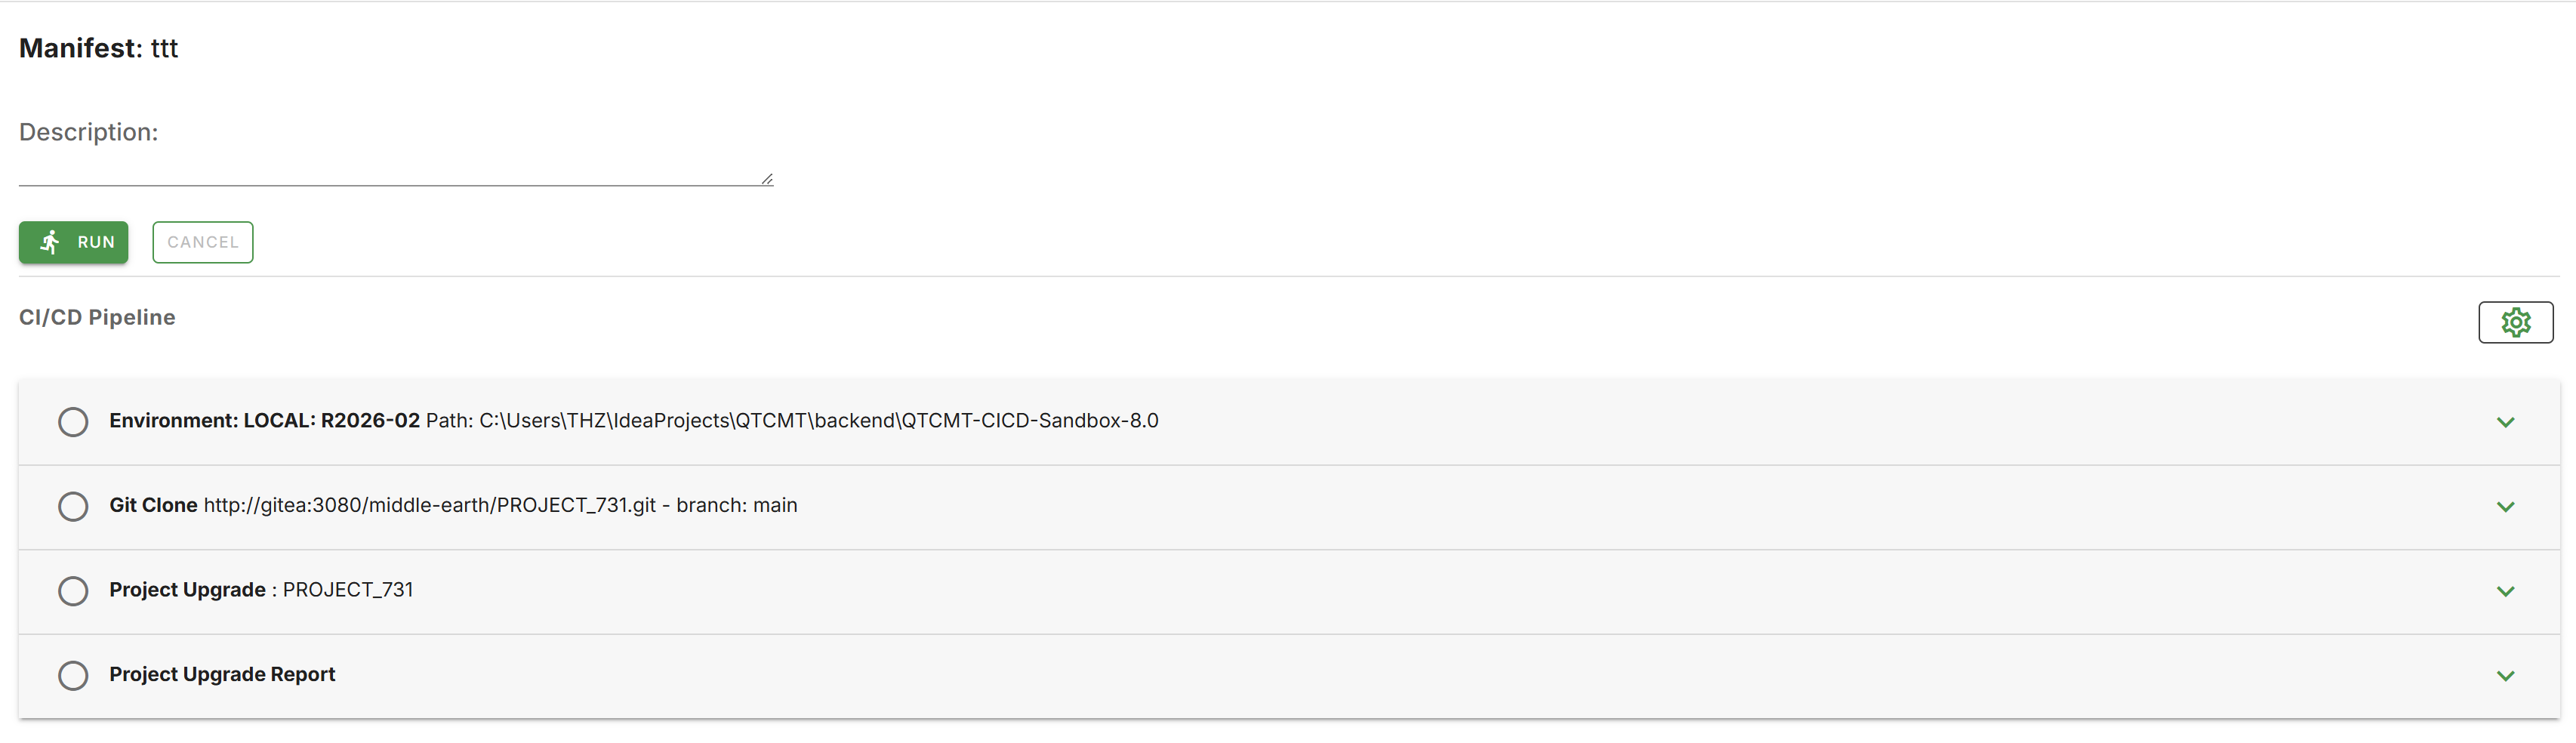Click the Manifest: ttt heading
This screenshot has width=2576, height=743.
tap(98, 48)
